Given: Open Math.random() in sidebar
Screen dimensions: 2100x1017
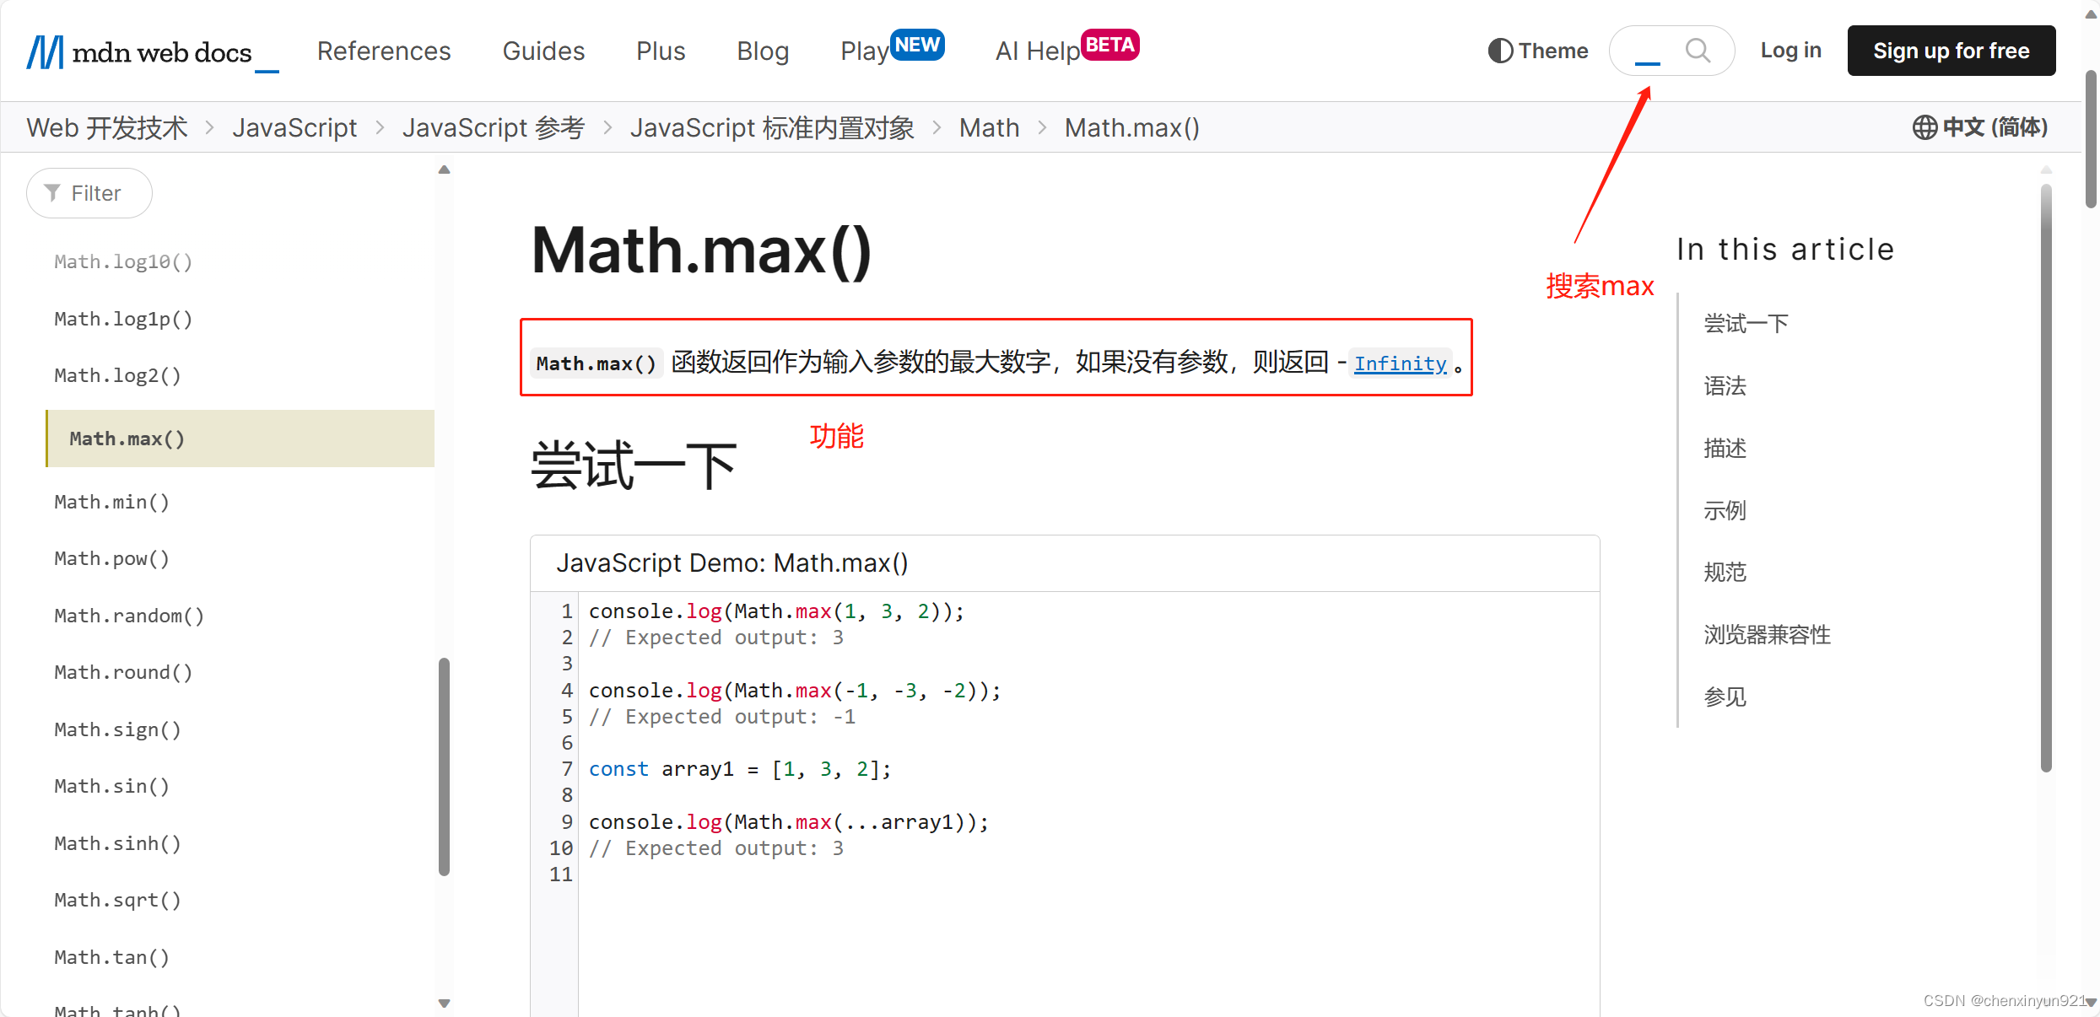Looking at the screenshot, I should [129, 616].
